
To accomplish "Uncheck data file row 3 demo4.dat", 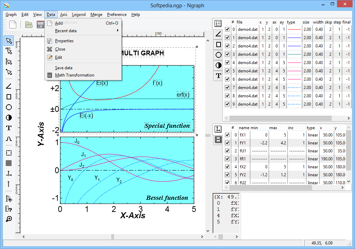I will pos(227,54).
